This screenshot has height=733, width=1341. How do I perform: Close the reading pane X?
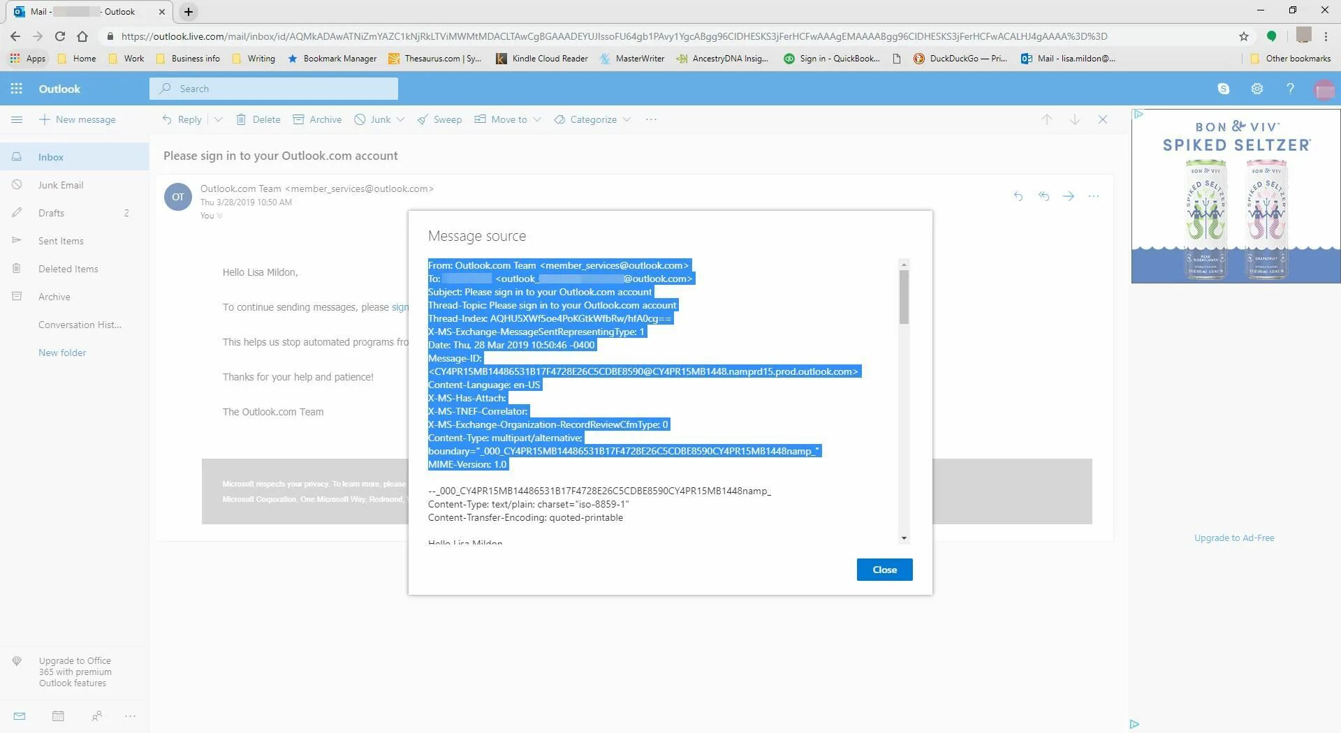[1103, 119]
